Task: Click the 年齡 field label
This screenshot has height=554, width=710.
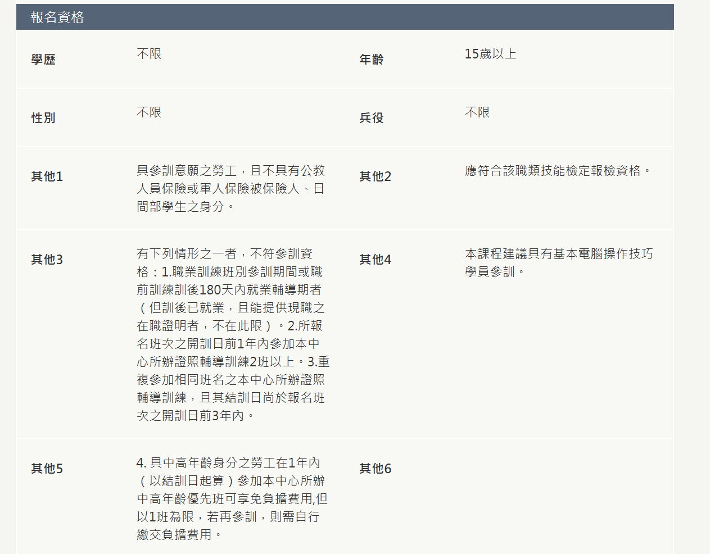Action: 371,60
